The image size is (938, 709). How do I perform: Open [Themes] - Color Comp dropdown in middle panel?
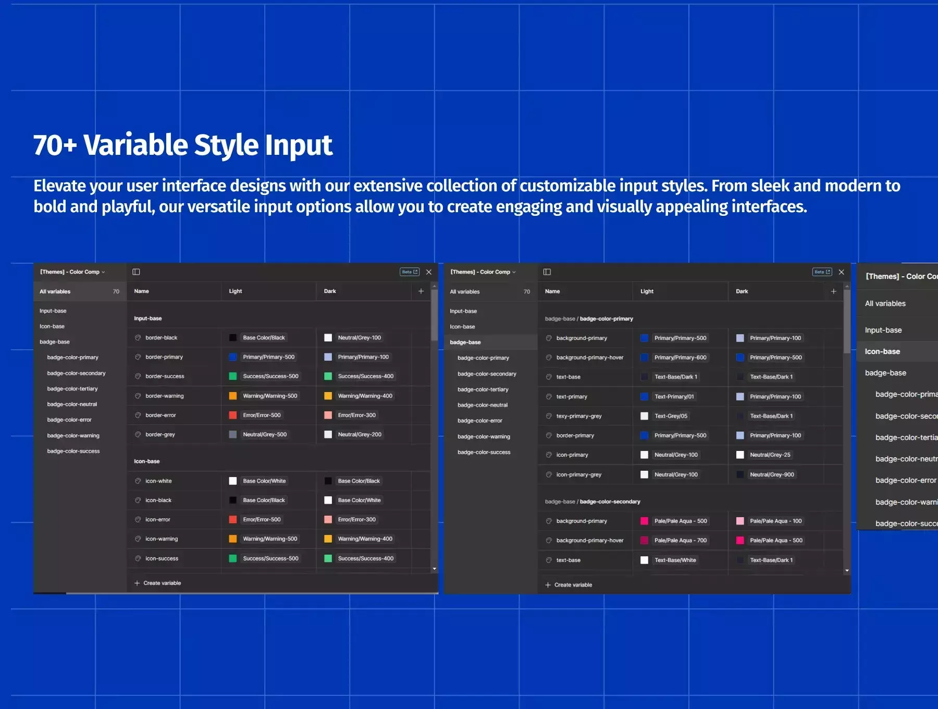(483, 272)
